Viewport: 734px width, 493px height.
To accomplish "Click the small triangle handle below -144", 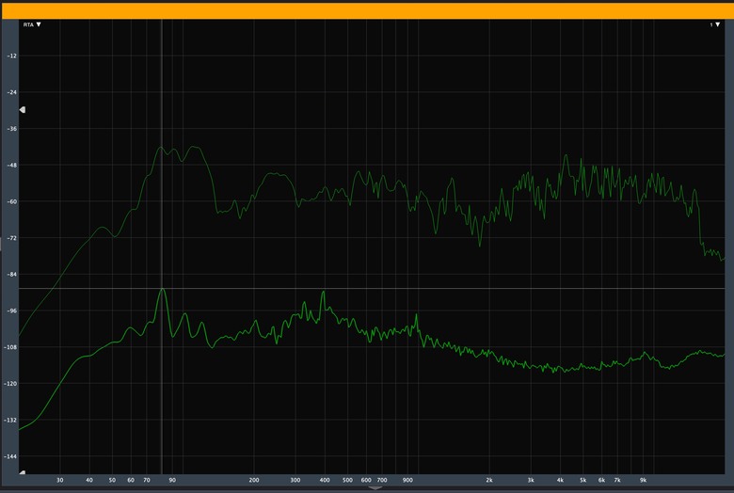I will (22, 472).
